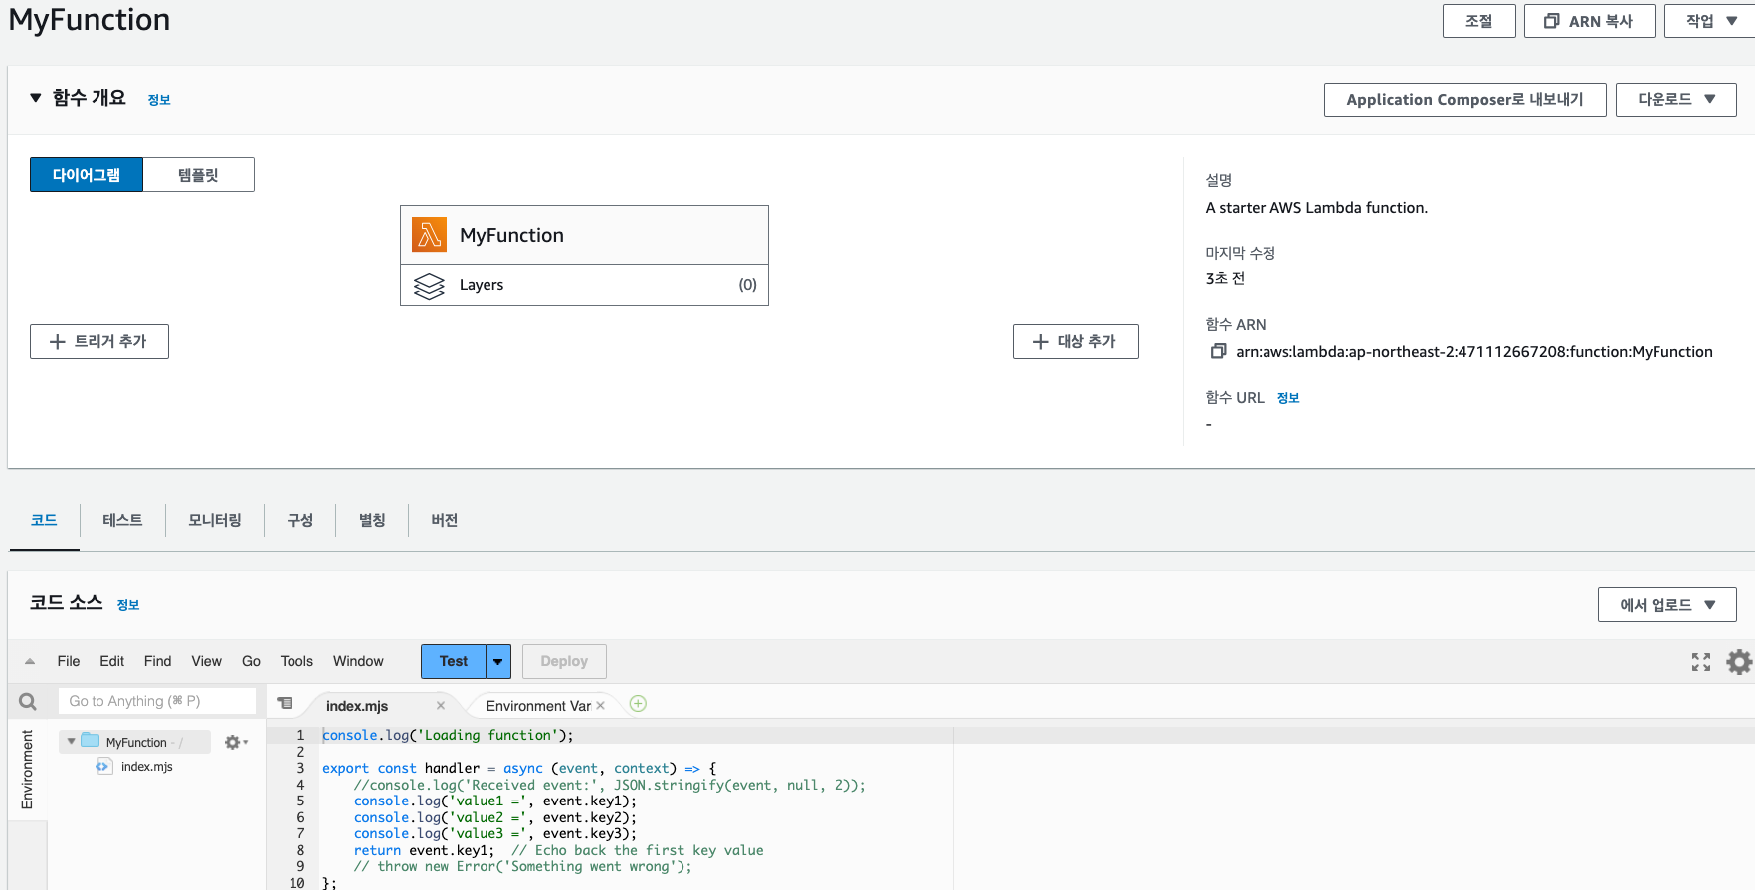Image resolution: width=1755 pixels, height=890 pixels.
Task: Collapse the 함수 개요 section
Action: point(36,98)
